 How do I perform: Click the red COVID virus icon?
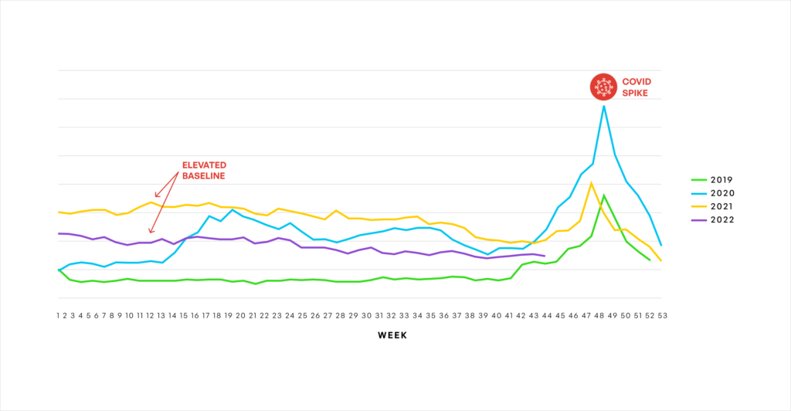[603, 87]
